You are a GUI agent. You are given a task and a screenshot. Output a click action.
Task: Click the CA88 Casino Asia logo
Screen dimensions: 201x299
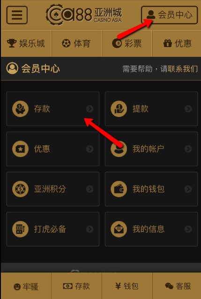84,15
